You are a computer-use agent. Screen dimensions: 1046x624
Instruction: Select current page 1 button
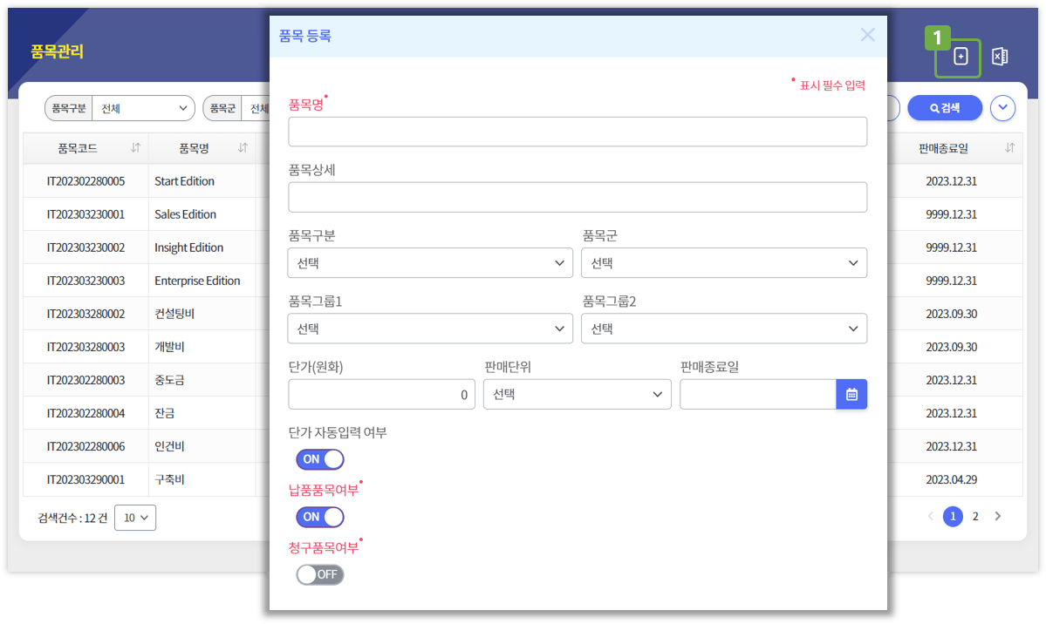pyautogui.click(x=953, y=516)
